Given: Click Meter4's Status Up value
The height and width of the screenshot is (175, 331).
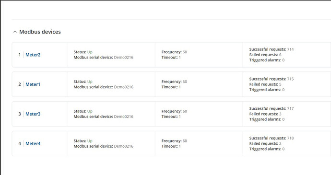Looking at the screenshot, I should click(x=90, y=141).
